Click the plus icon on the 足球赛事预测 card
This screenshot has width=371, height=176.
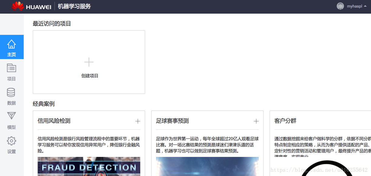click(256, 121)
